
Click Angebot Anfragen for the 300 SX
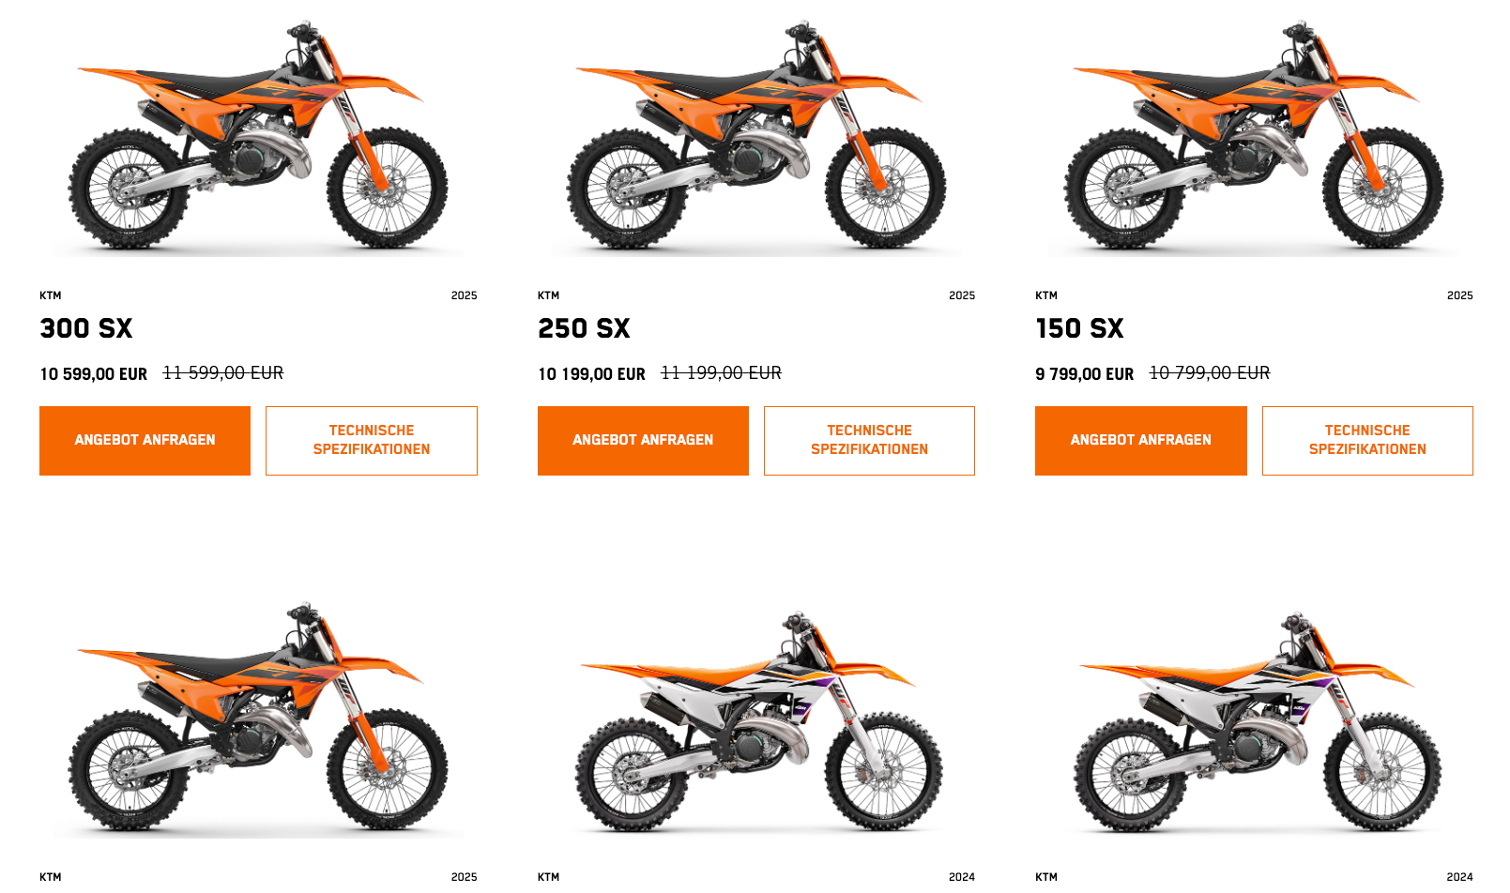(145, 441)
